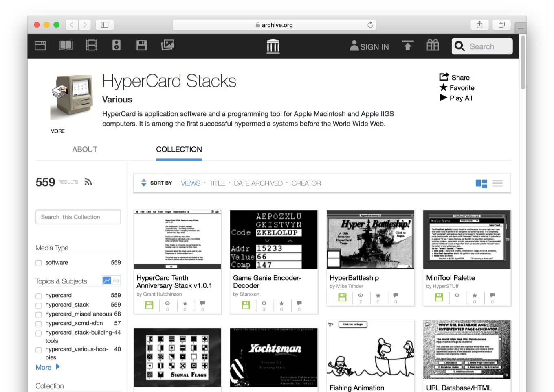Select the Images collection icon
Screen dimensions: 554x392
tap(167, 45)
